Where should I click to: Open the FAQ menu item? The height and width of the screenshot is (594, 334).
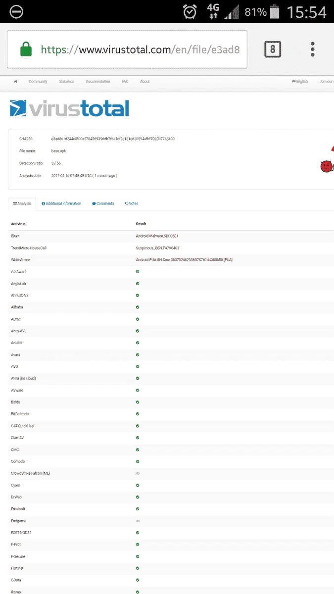125,81
